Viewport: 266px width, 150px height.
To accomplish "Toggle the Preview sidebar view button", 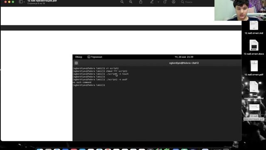I will tap(21, 2).
